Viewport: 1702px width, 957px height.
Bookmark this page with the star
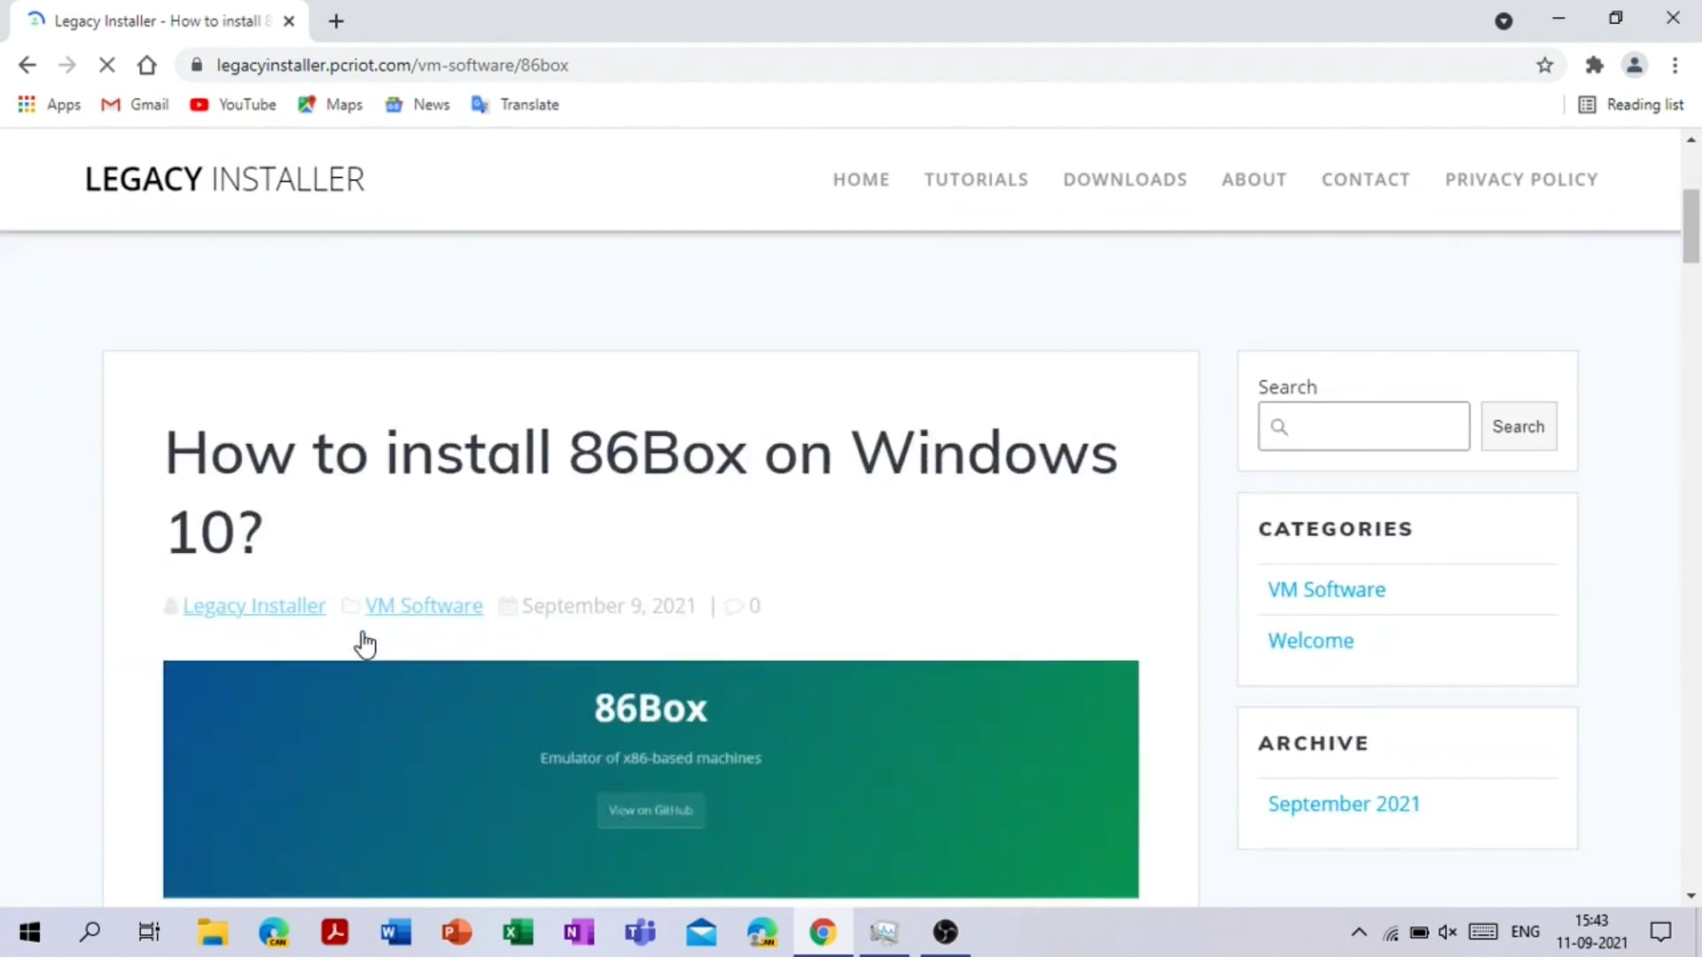click(1545, 65)
